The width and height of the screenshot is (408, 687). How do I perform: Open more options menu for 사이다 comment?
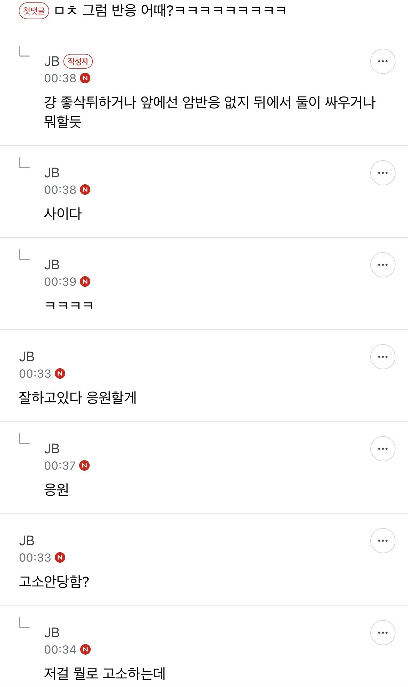coord(383,173)
